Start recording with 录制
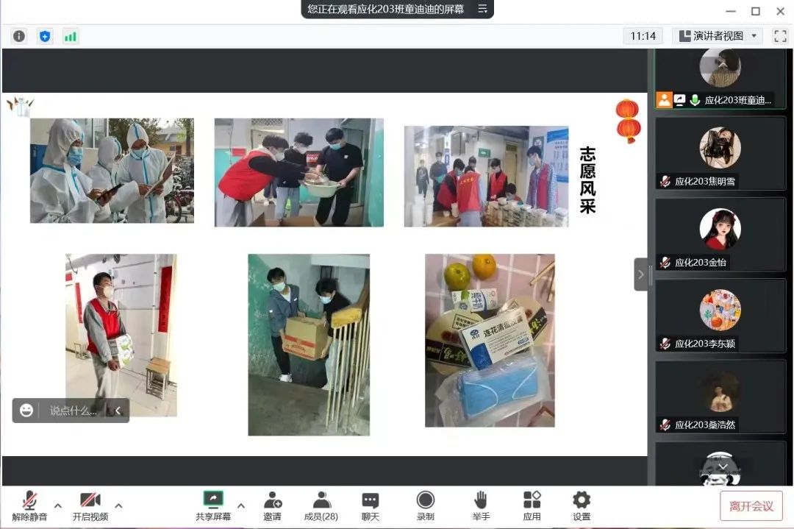 pyautogui.click(x=425, y=505)
